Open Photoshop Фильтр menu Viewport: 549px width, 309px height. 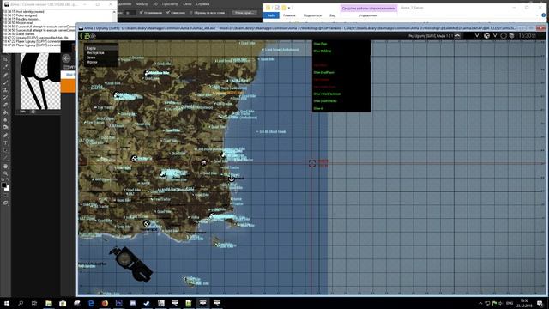(x=142, y=4)
